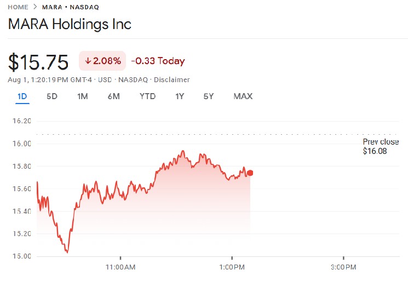The width and height of the screenshot is (408, 281).
Task: Select the 1D time range tab
Action: click(22, 96)
